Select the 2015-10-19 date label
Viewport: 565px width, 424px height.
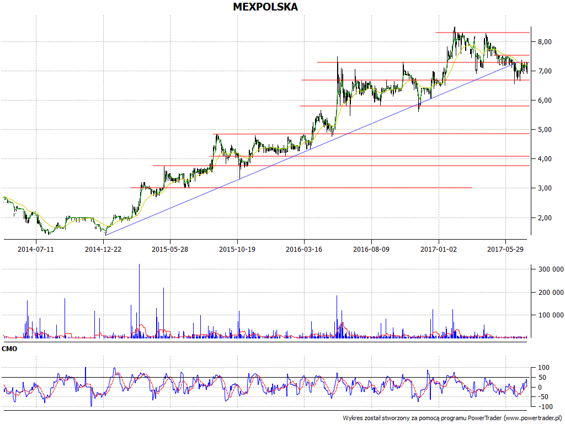237,249
